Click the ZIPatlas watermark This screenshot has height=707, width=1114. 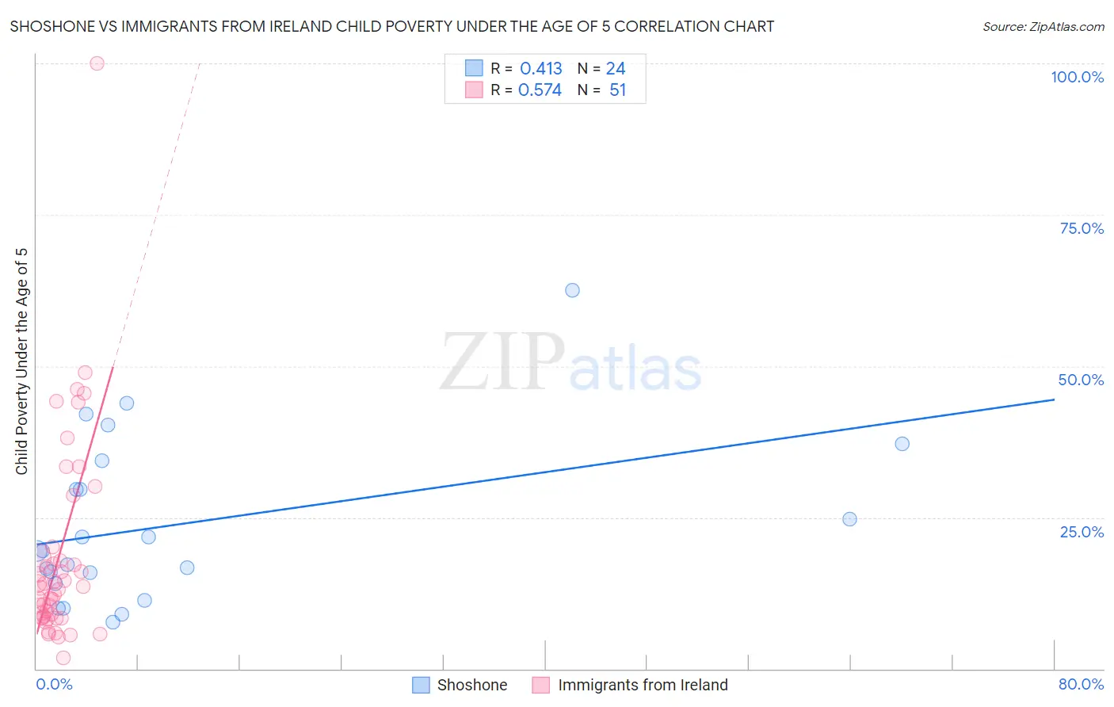[570, 362]
